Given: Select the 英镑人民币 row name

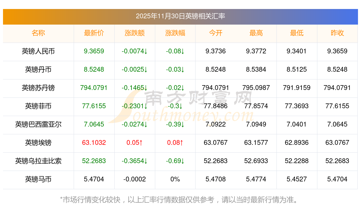Looking at the screenshot, I should [38, 51].
